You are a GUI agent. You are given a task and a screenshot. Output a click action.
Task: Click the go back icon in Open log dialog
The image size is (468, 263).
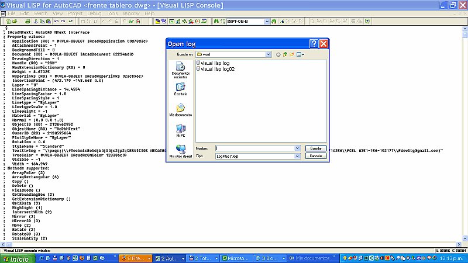pos(278,54)
